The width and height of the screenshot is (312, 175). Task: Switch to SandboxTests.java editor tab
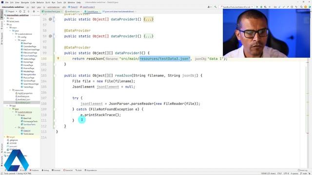coord(52,12)
